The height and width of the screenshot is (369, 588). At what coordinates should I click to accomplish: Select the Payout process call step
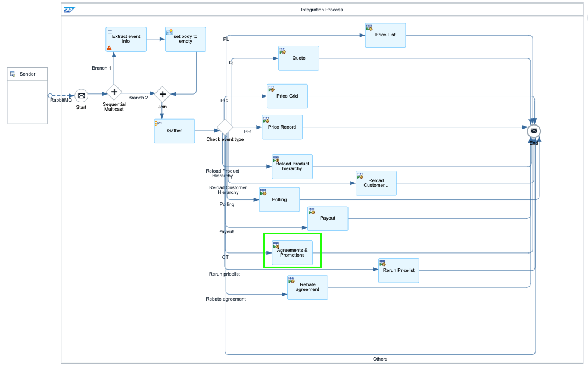click(x=328, y=218)
